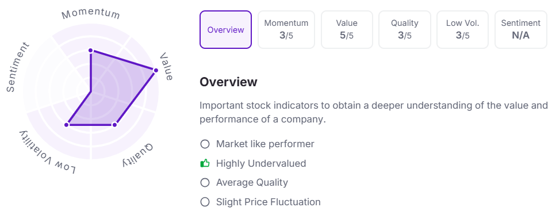Click the Momentum axis label on radar chart
Screen dimensions: 552x211
pos(91,14)
